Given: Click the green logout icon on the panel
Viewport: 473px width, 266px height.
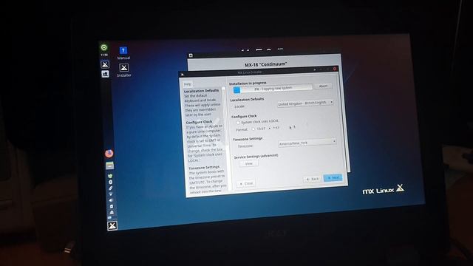Looking at the screenshot, I should (x=103, y=47).
